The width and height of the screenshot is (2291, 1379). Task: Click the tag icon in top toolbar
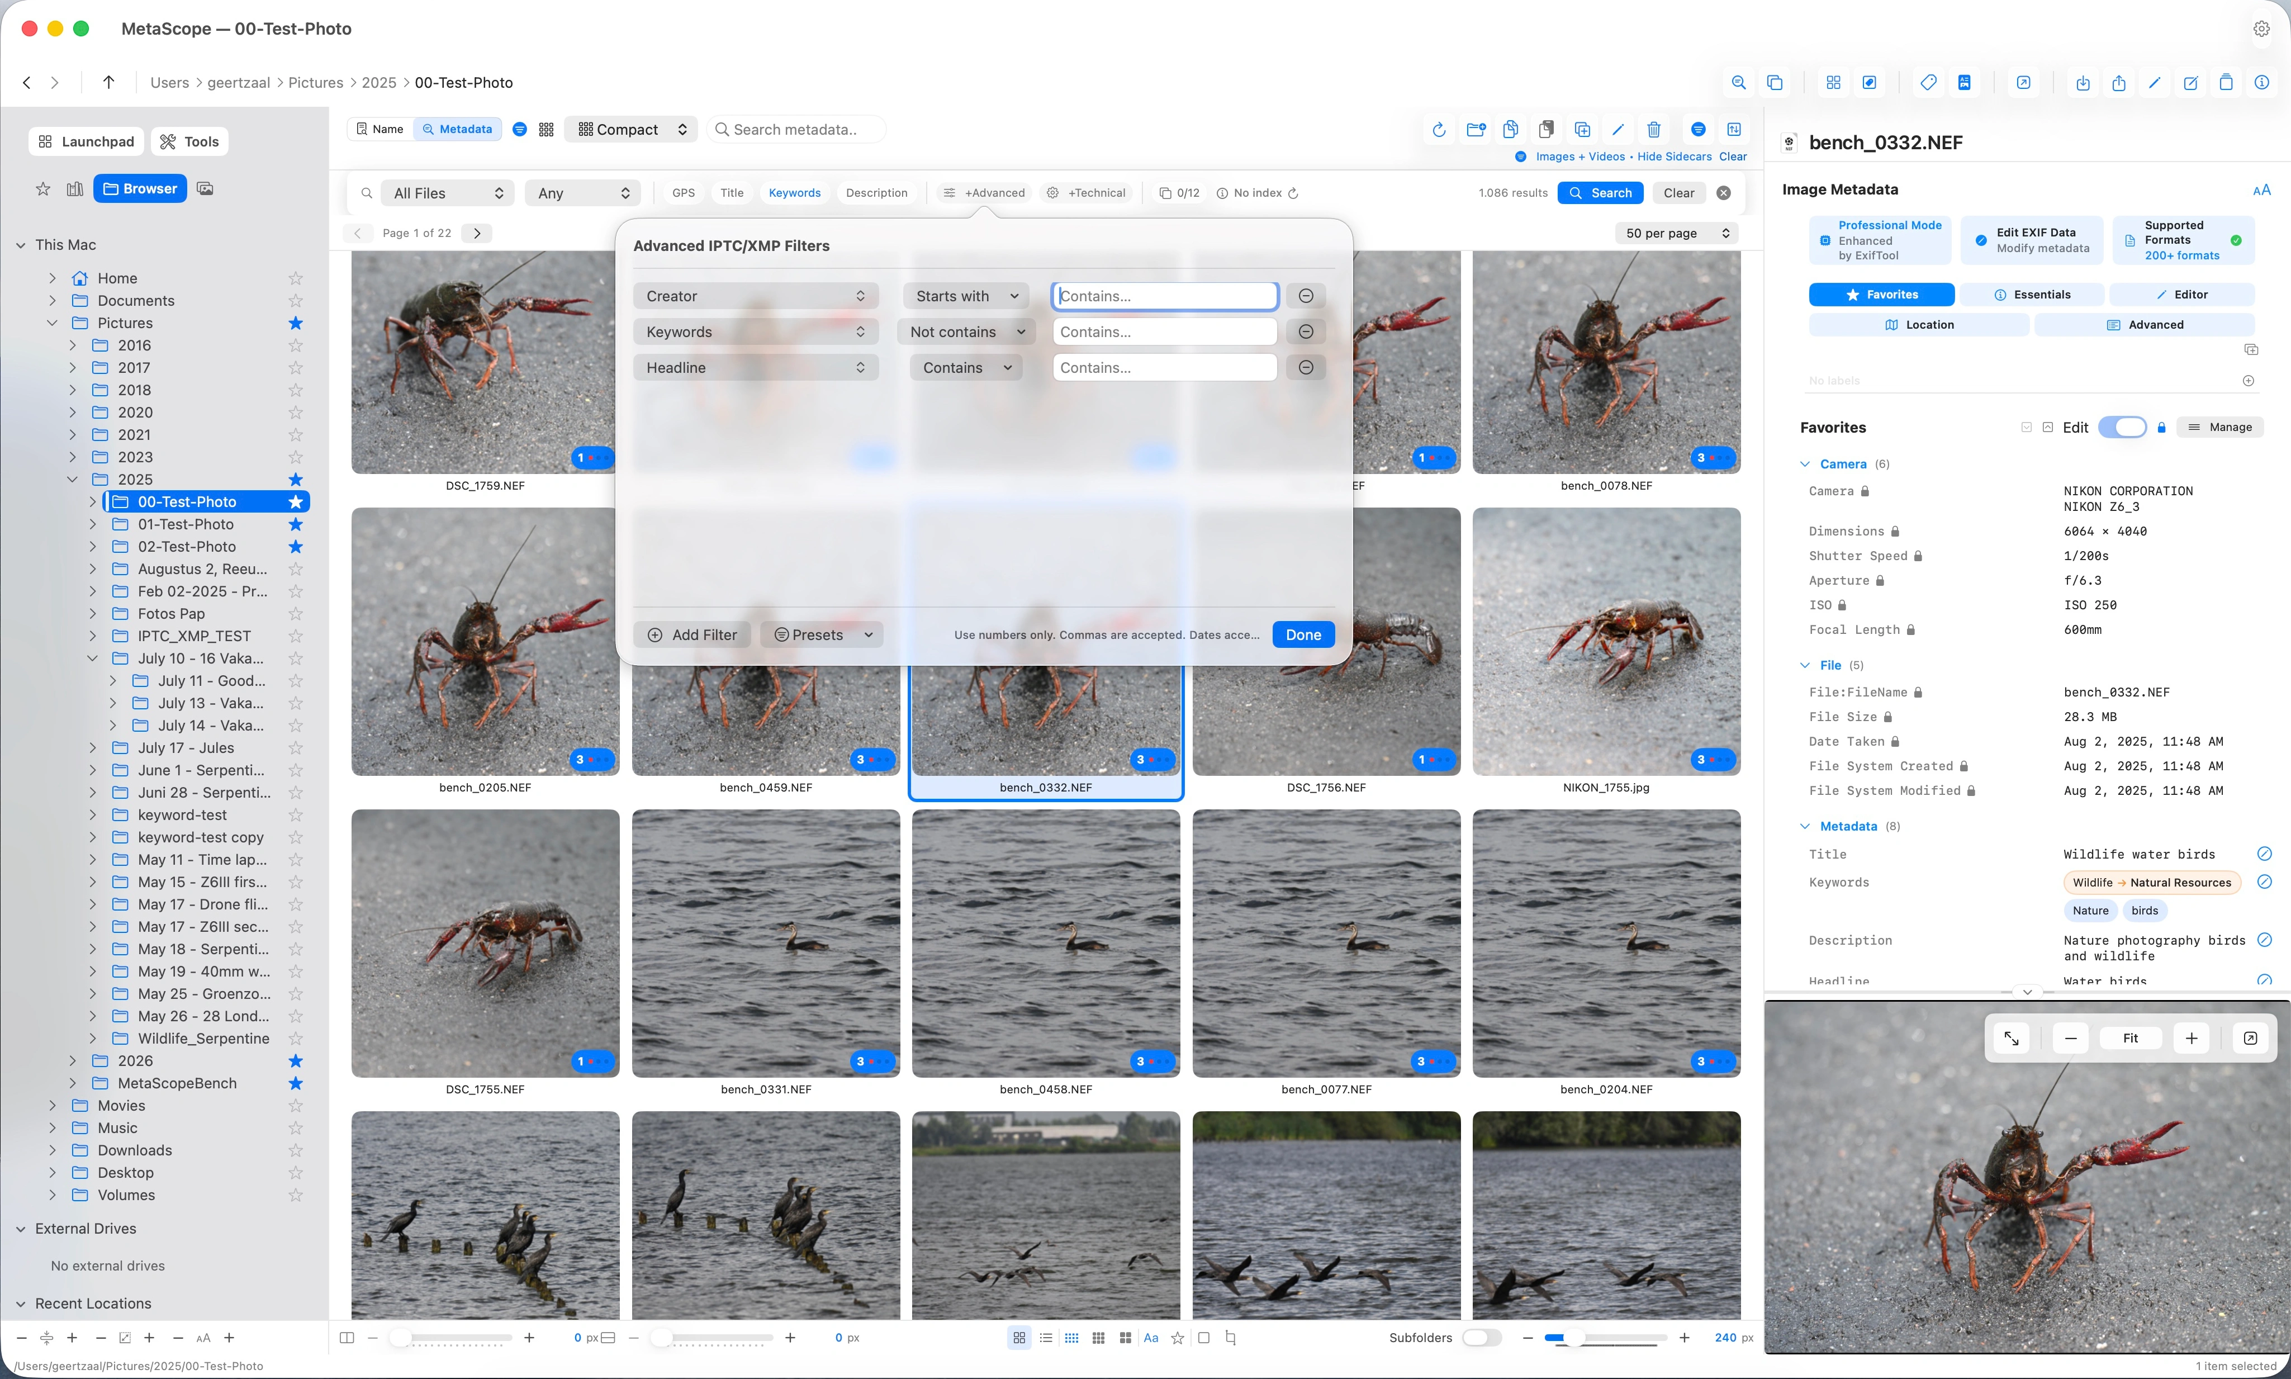[1929, 83]
